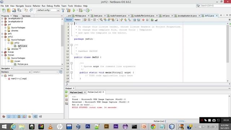Click the Illustrator icon in taskbar
231x130 pixels.
point(106,126)
